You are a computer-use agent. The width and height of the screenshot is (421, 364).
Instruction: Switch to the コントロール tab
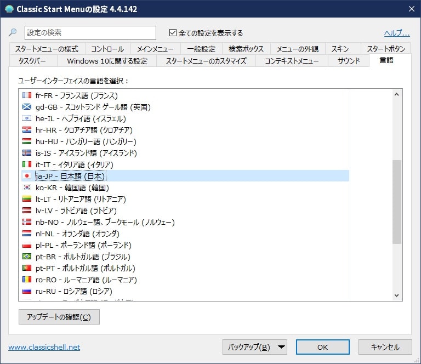coord(107,49)
